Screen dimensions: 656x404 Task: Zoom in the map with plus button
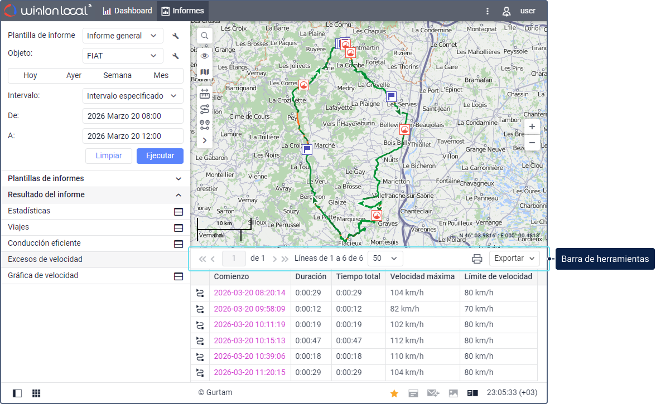coord(532,126)
